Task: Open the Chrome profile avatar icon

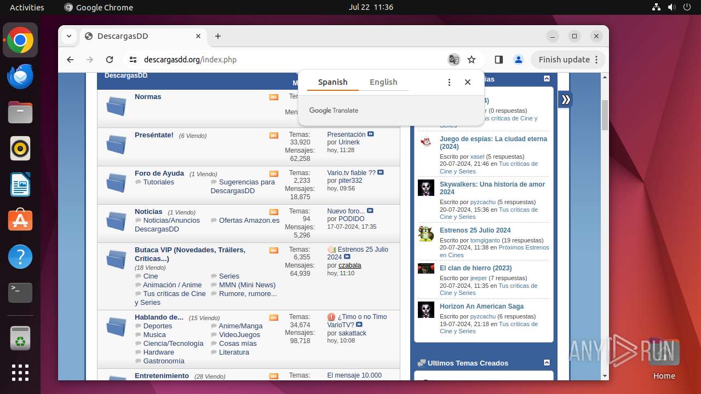Action: point(518,60)
